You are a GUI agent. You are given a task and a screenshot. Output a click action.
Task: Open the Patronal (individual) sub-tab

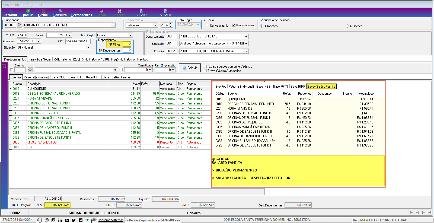pos(37,77)
